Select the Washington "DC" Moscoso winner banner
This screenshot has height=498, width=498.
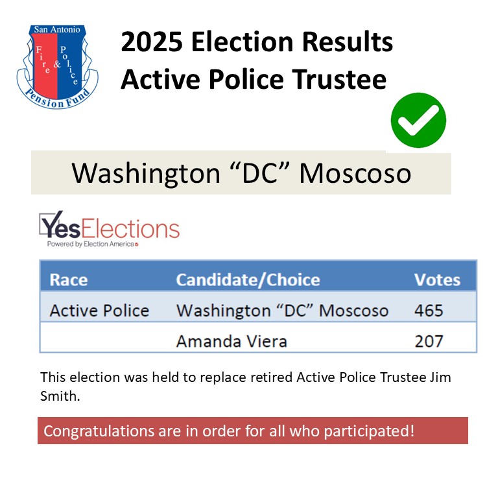coord(241,173)
